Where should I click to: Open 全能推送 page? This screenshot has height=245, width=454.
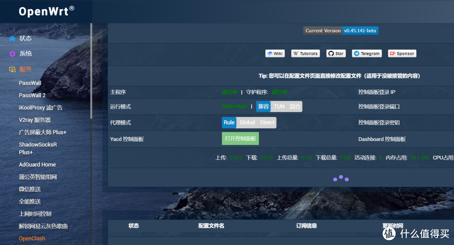pyautogui.click(x=30, y=202)
